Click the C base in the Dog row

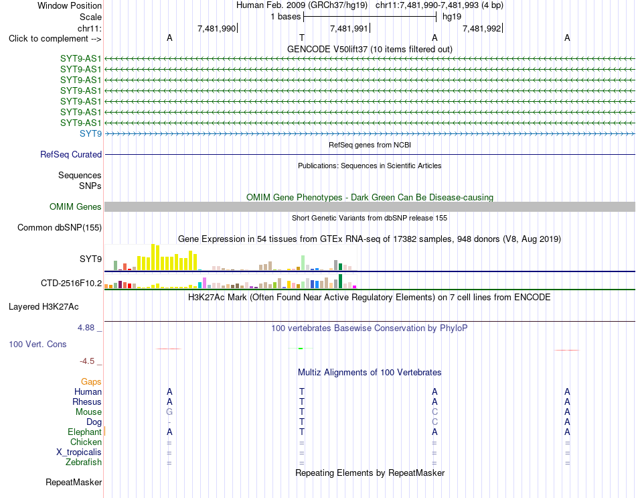pos(434,422)
